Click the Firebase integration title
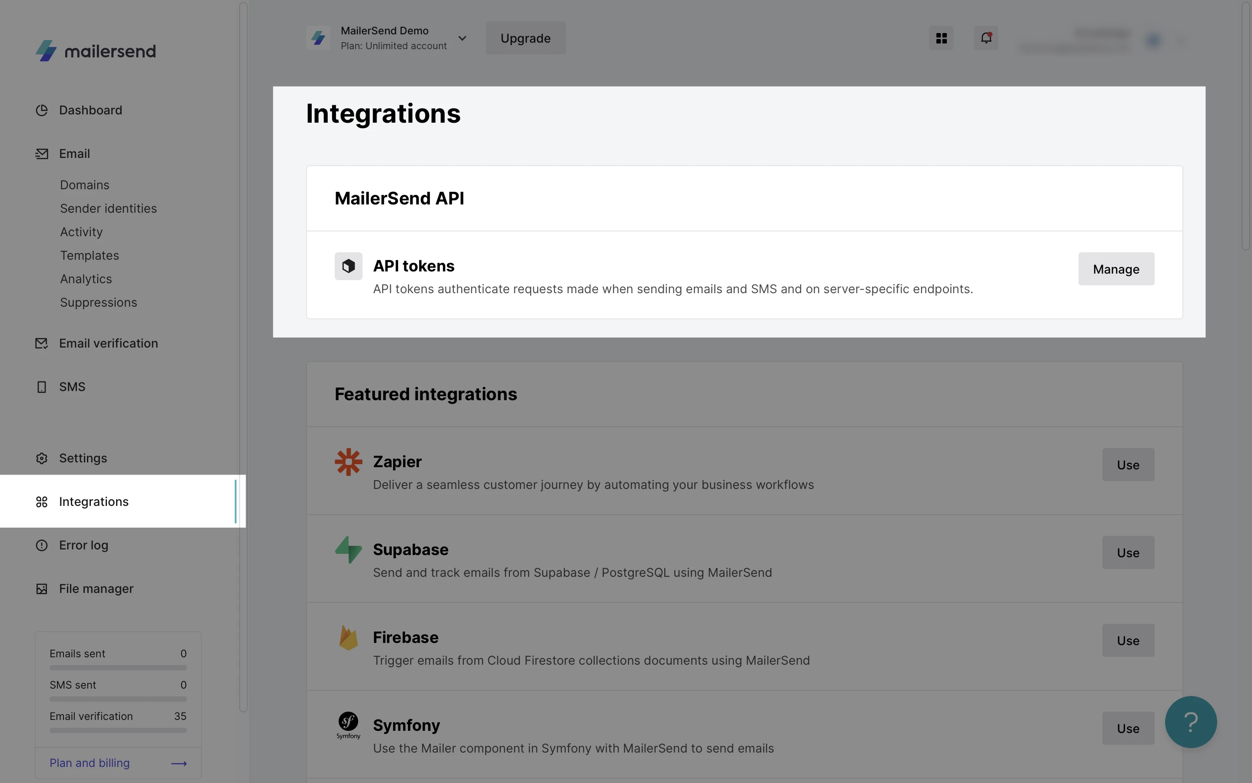Viewport: 1252px width, 783px height. click(406, 637)
